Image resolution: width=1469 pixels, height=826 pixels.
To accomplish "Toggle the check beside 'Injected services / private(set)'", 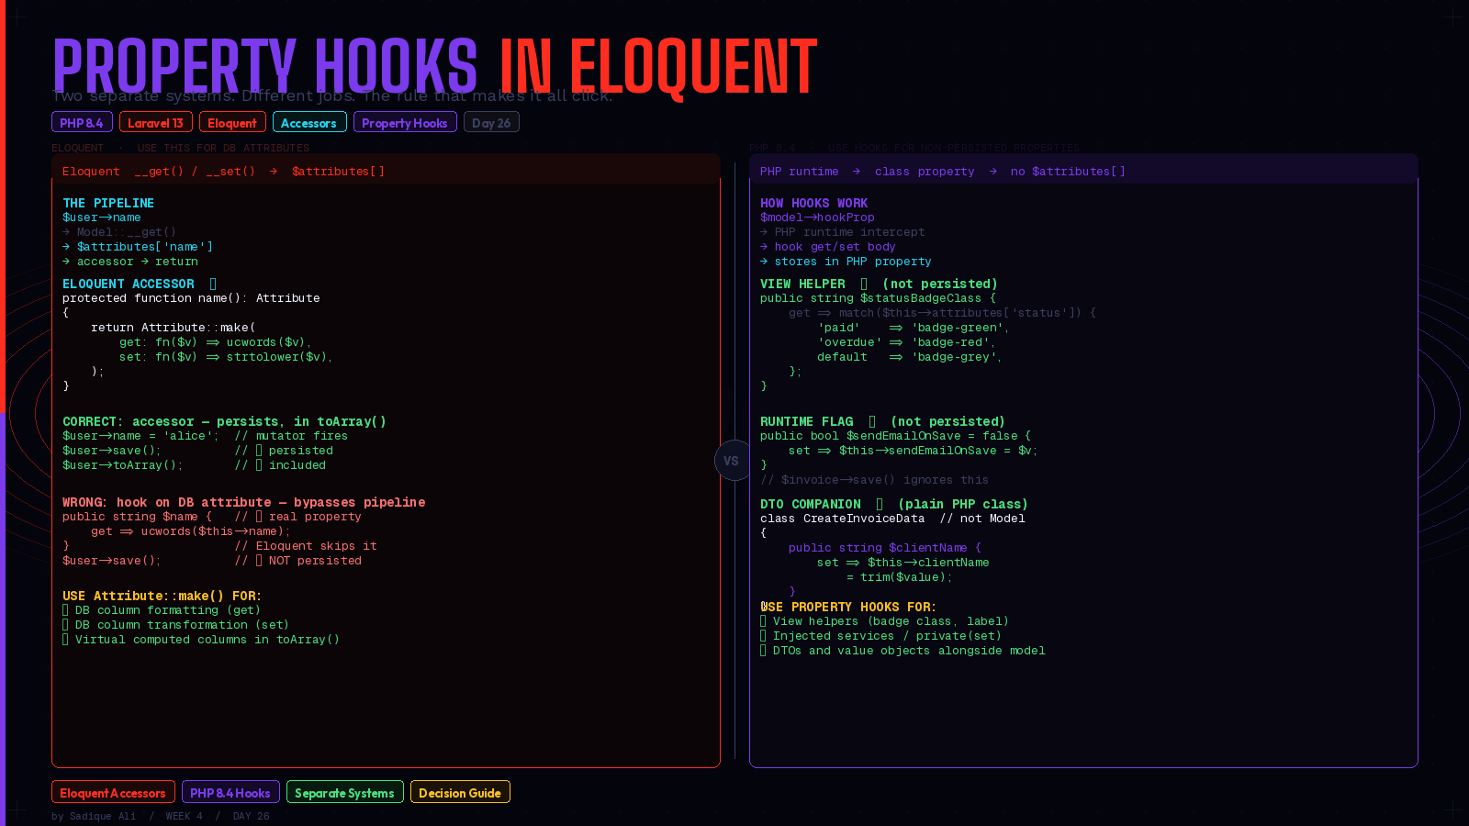I will (x=764, y=635).
